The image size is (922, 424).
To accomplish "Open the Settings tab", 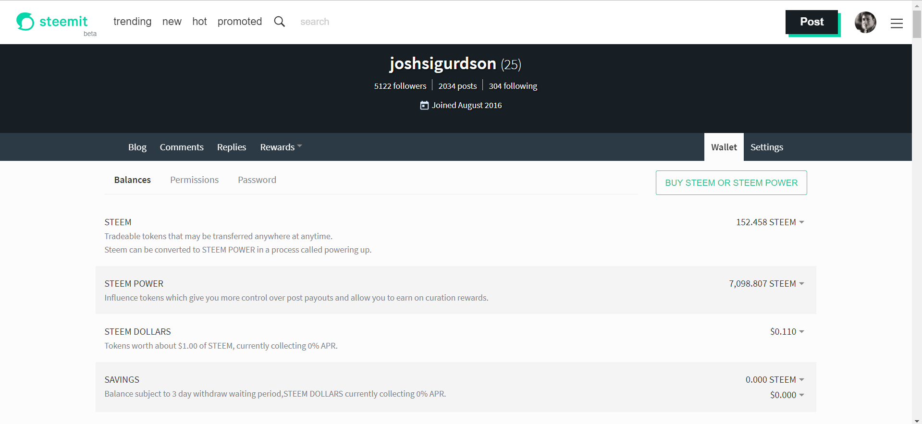I will [x=767, y=147].
